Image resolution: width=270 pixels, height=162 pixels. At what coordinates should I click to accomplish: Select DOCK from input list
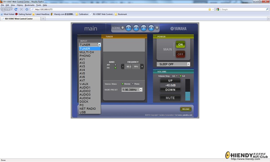pyautogui.click(x=90, y=101)
